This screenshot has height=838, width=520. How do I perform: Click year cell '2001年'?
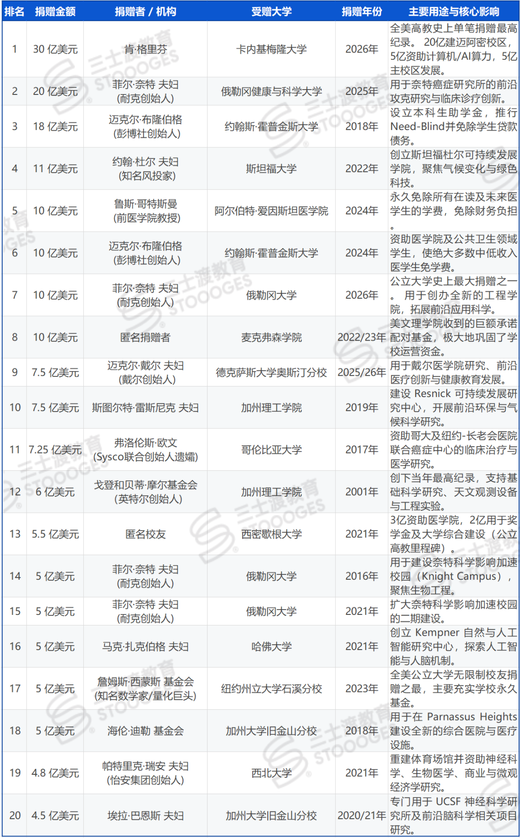click(x=362, y=492)
